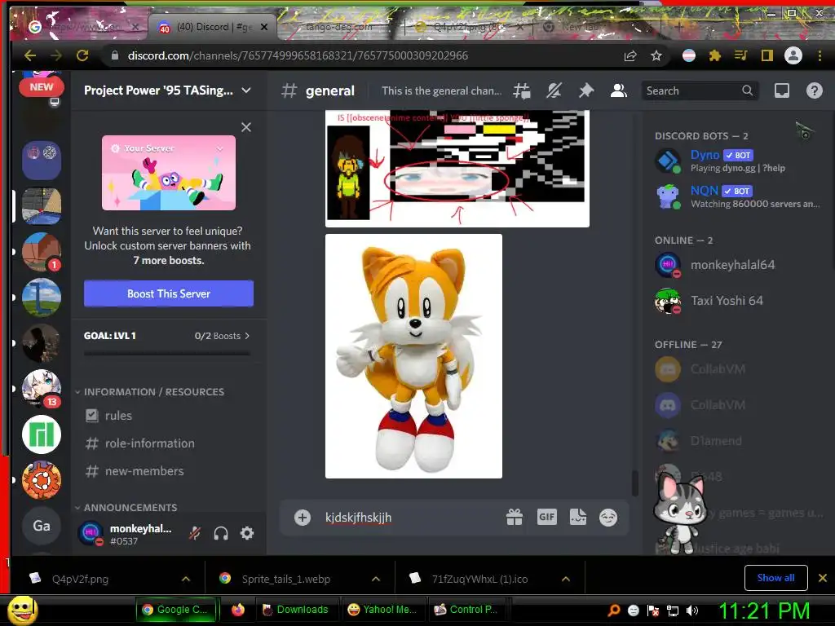Toggle notification settings bell icon

pyautogui.click(x=554, y=91)
